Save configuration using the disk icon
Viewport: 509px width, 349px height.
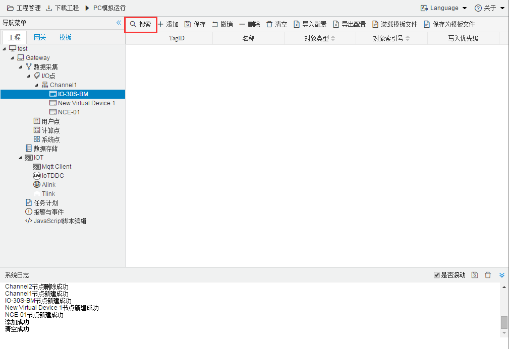[x=188, y=24]
